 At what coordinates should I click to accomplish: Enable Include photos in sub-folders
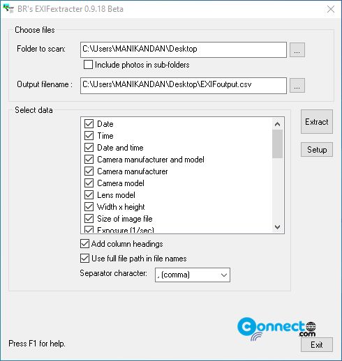coord(88,65)
